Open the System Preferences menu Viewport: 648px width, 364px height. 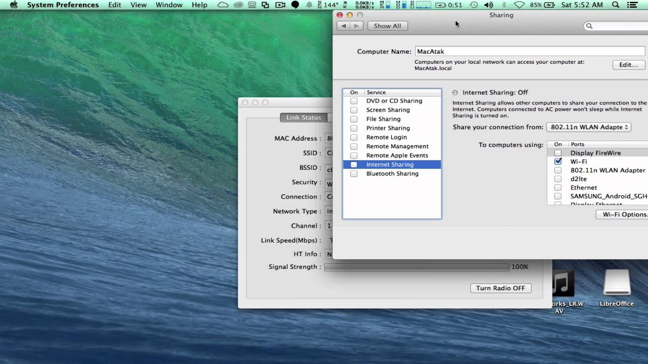63,5
